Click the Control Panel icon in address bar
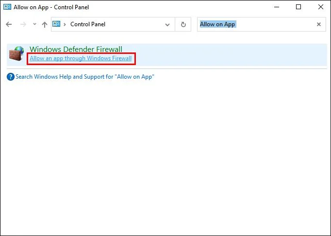Screen dimensions: 331x236 tap(56, 24)
